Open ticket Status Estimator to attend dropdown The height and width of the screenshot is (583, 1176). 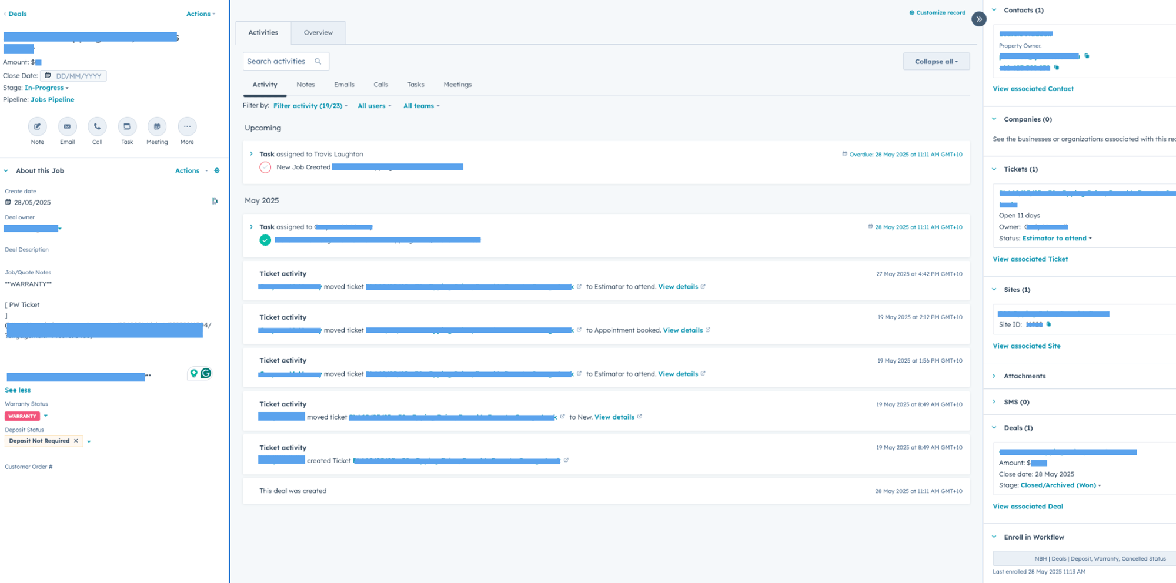click(x=1057, y=239)
